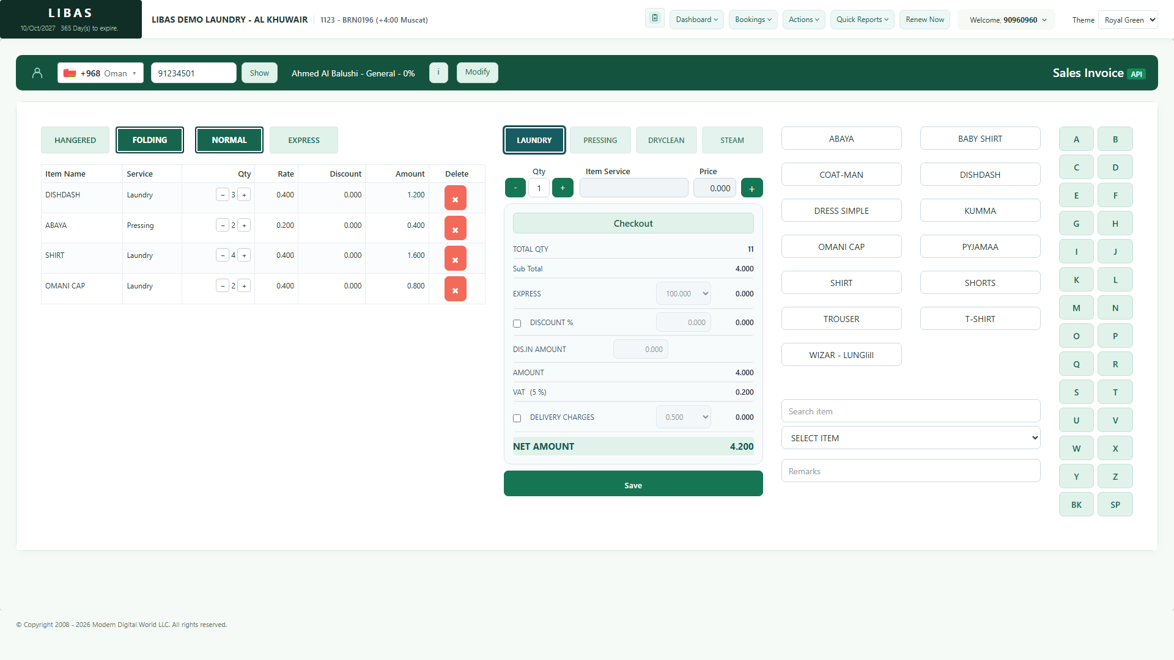Open customer info 'i' button
This screenshot has height=660, width=1174.
coord(438,73)
